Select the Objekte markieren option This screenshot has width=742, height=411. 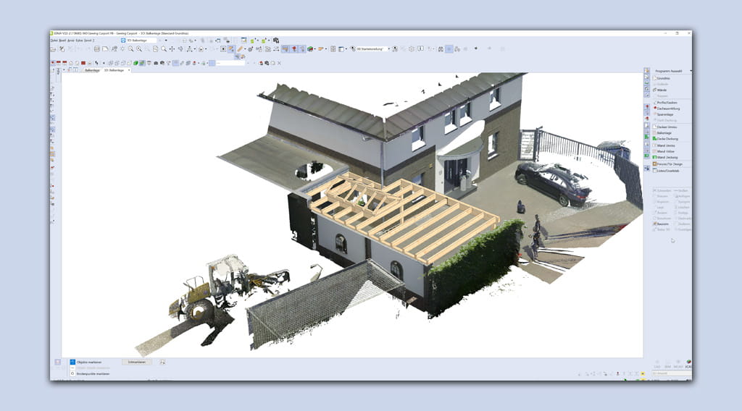pos(87,362)
